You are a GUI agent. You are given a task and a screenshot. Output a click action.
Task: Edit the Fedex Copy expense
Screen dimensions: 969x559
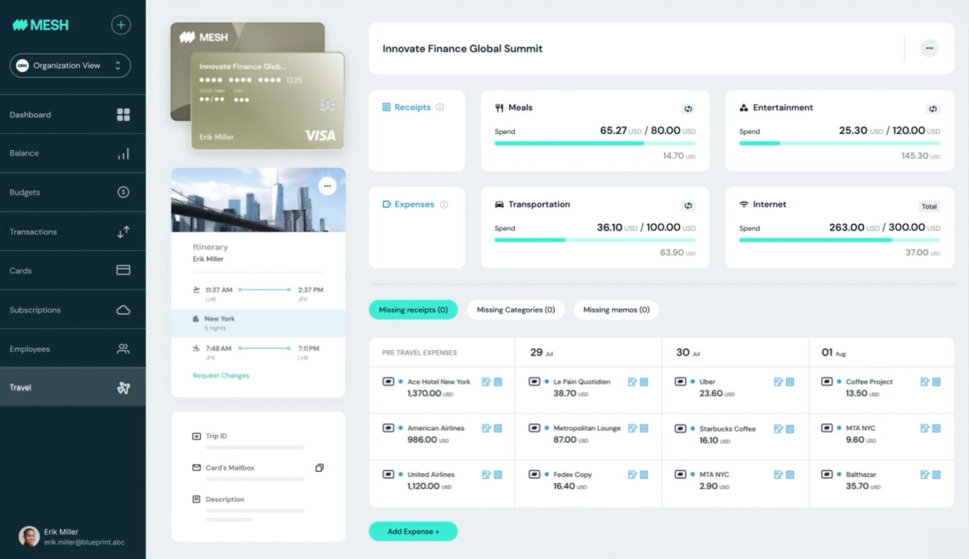coord(632,475)
